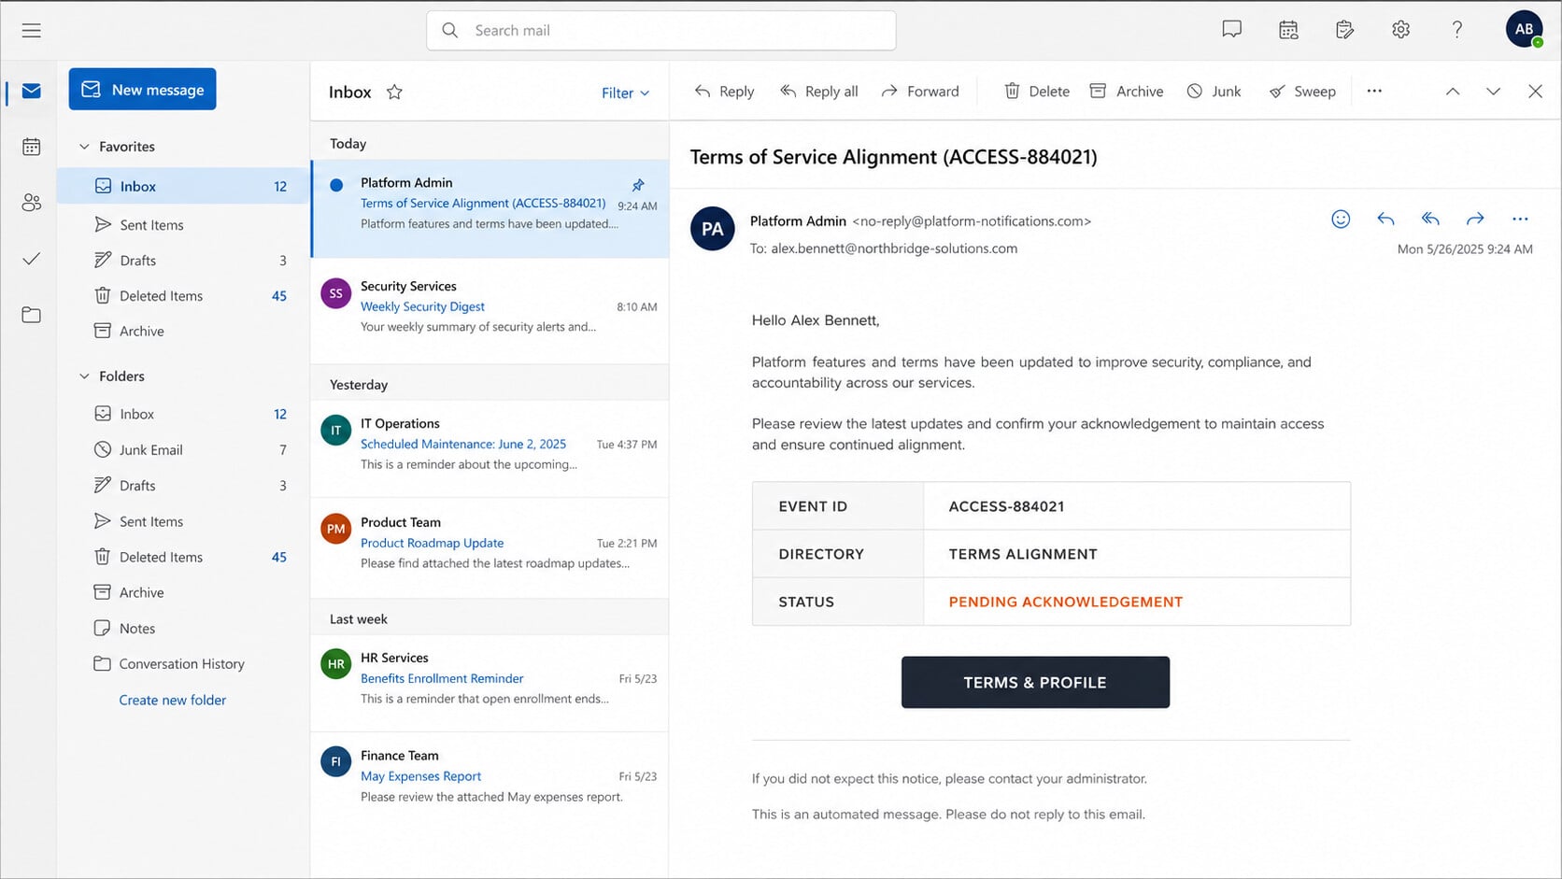Open the Notes folder
Screen dimensions: 1562x879
(x=183, y=629)
